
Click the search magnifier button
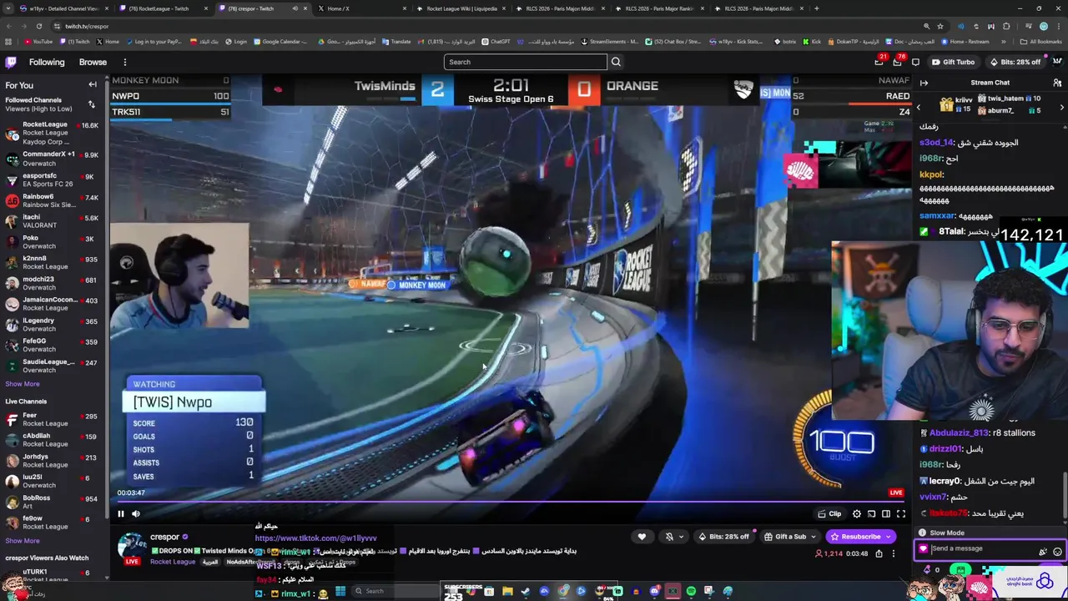click(x=616, y=62)
